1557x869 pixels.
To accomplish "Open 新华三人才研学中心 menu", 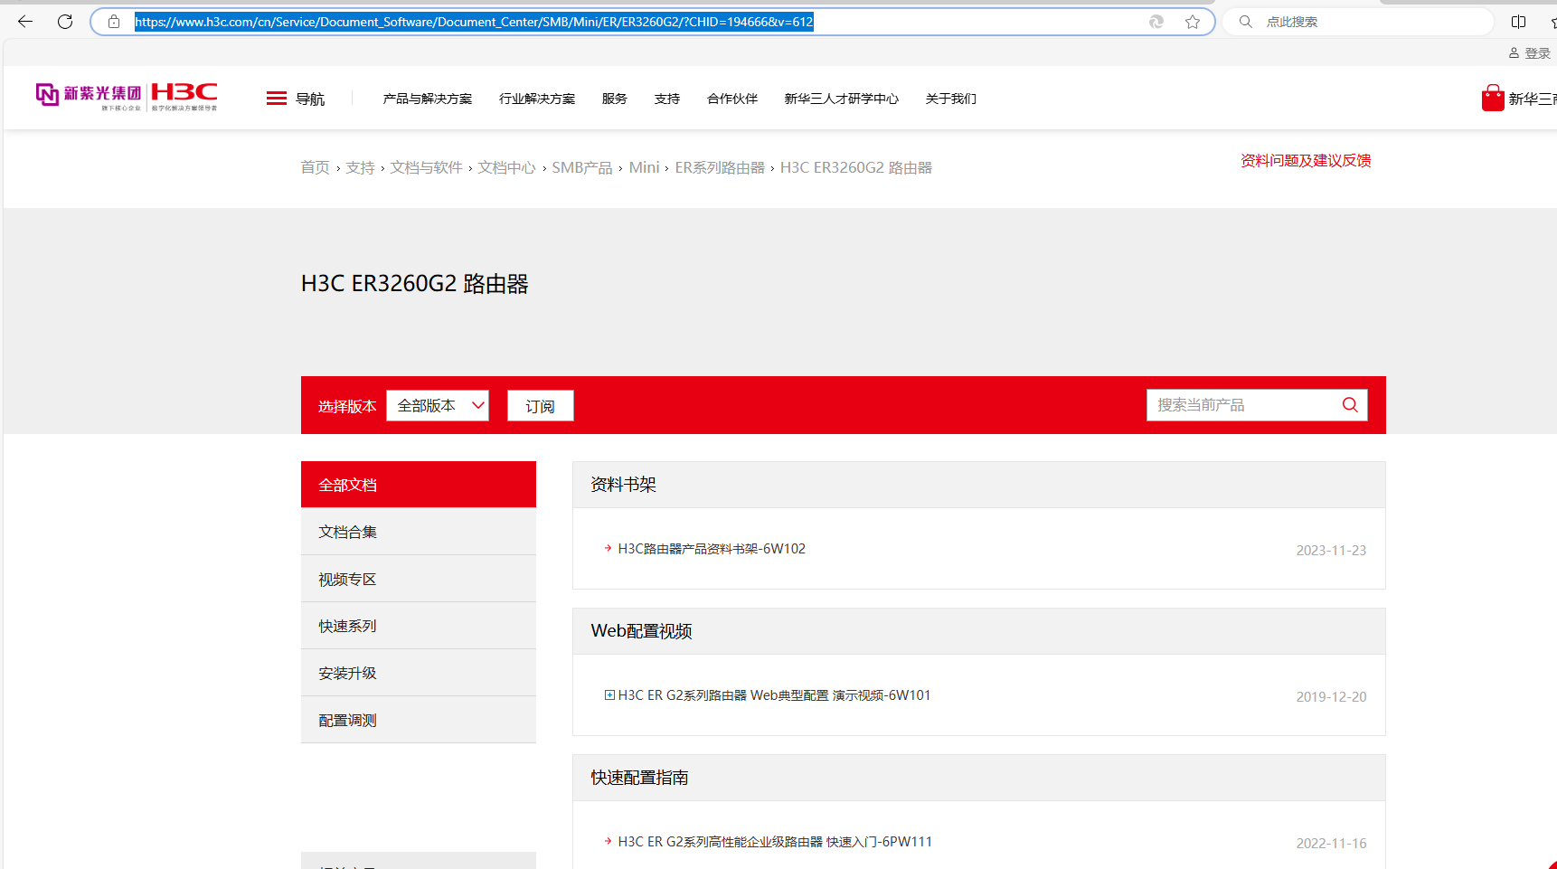I will coord(842,99).
